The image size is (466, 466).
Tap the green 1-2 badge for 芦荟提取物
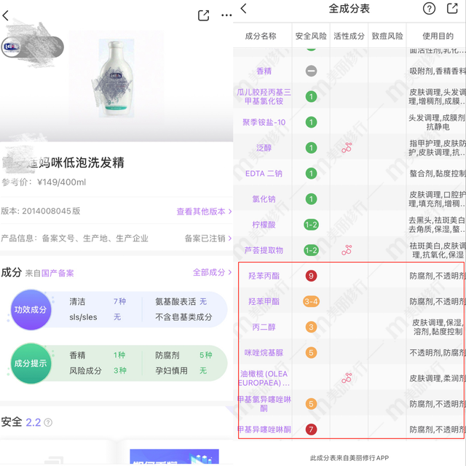[x=311, y=250]
